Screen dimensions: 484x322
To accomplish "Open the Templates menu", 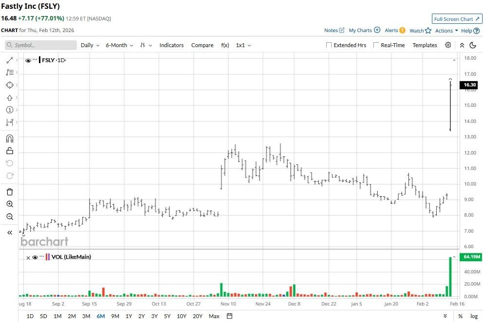I will [425, 45].
